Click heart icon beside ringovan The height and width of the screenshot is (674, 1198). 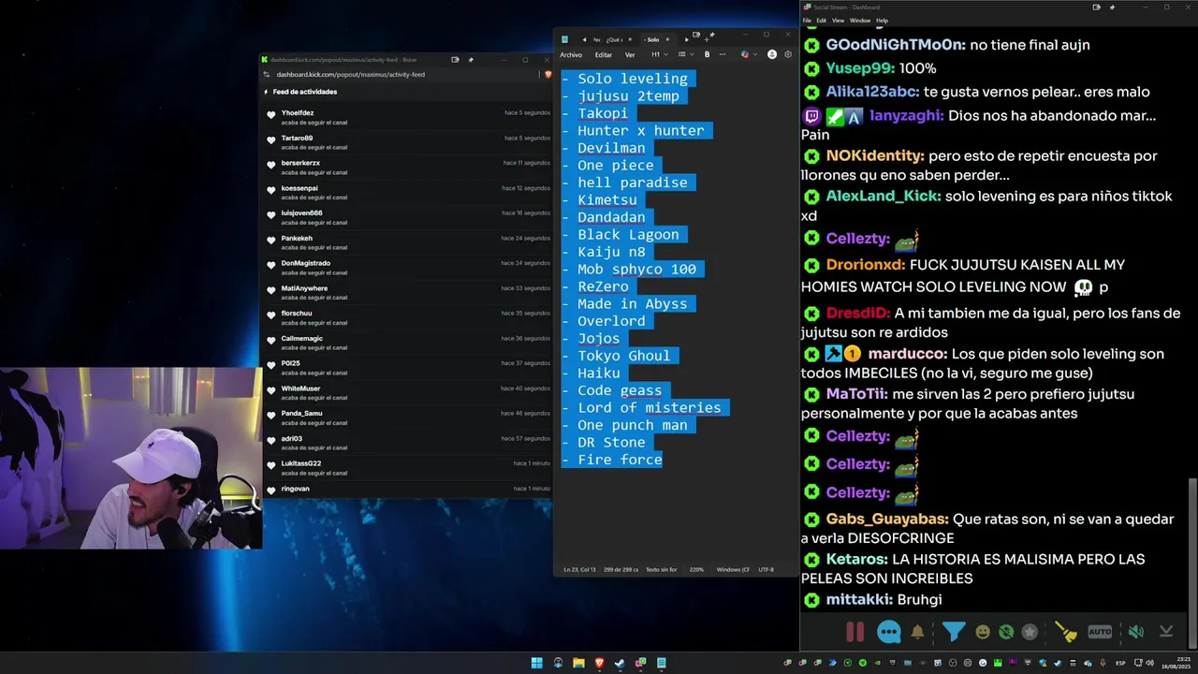(x=271, y=491)
